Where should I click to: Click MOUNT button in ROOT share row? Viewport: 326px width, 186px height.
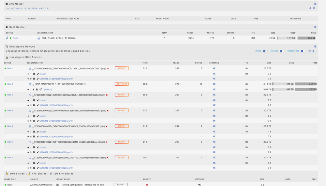(x=121, y=185)
